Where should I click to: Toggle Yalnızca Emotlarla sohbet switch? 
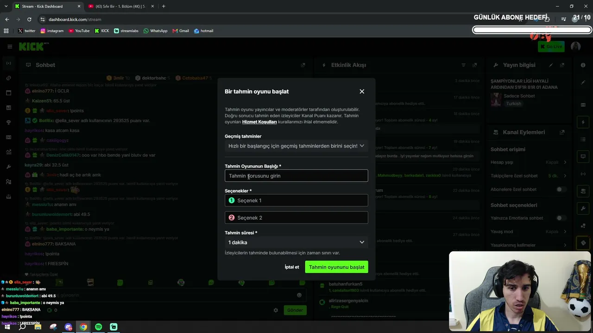561,218
